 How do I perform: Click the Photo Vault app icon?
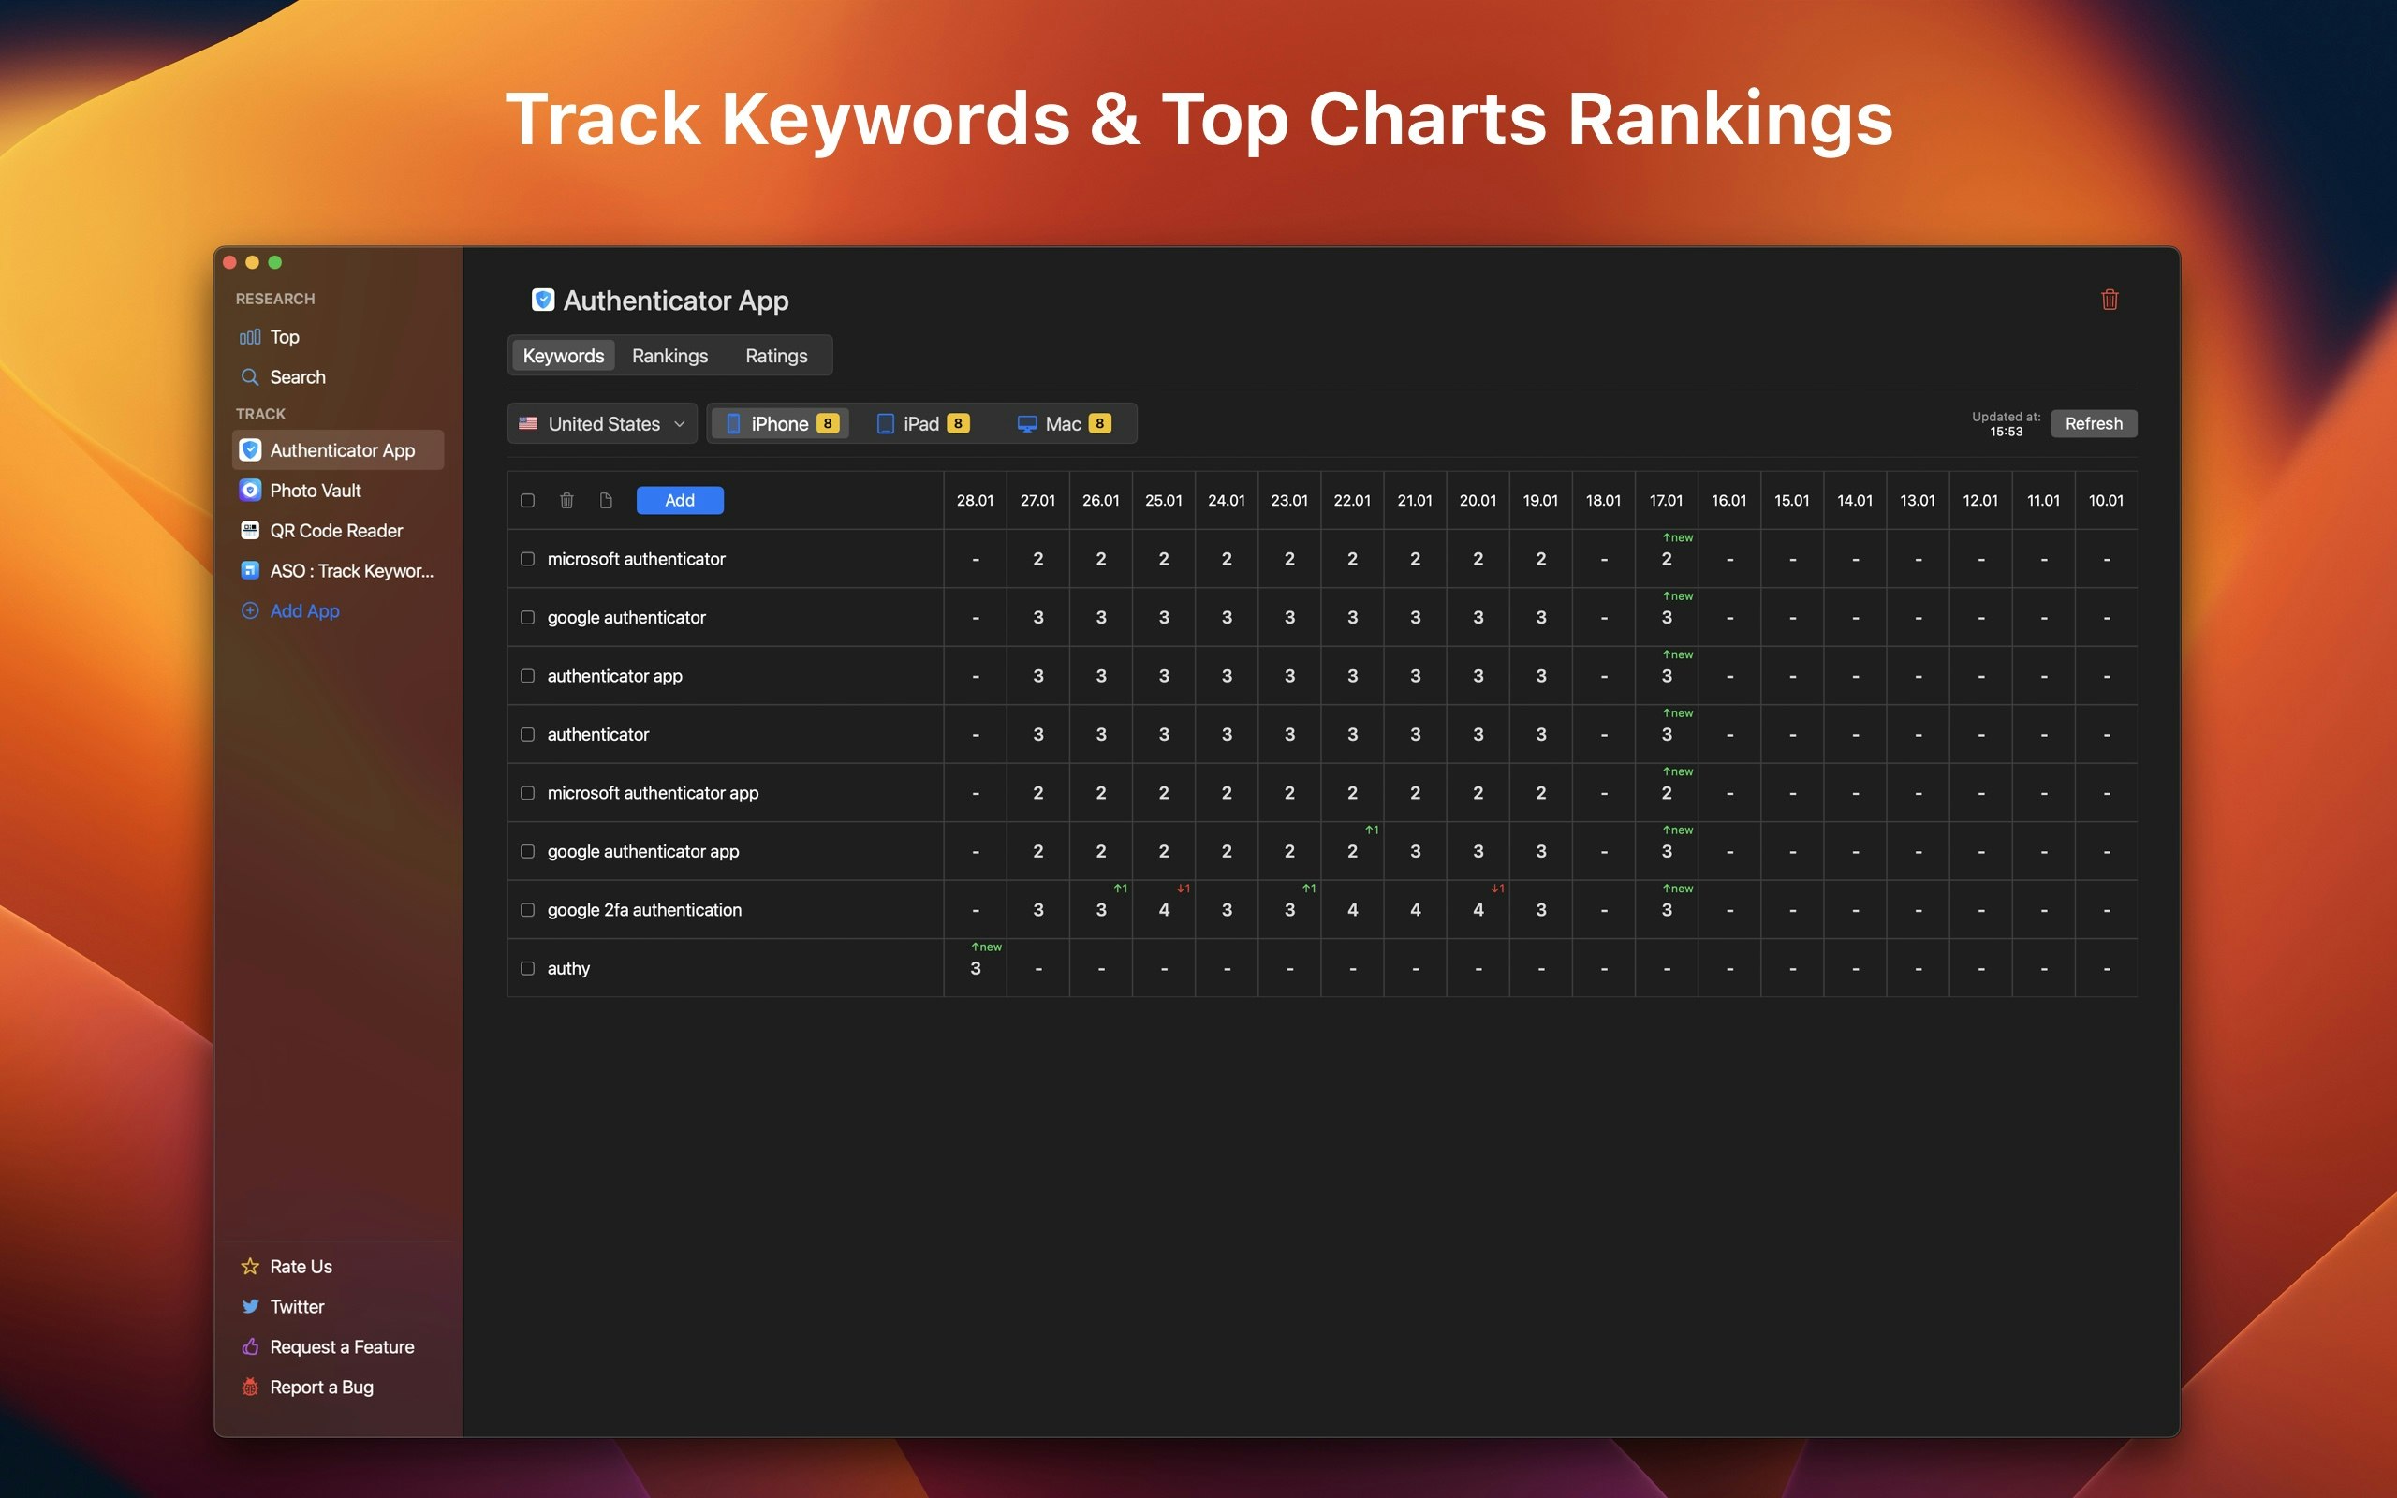(251, 491)
